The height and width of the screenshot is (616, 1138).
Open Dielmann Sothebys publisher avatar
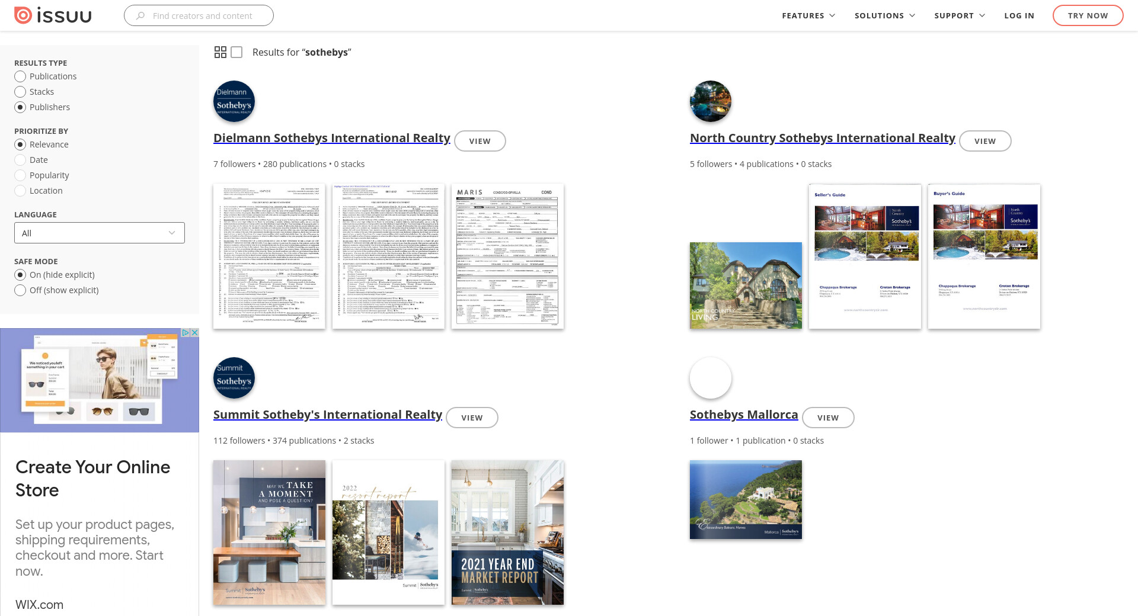click(234, 101)
